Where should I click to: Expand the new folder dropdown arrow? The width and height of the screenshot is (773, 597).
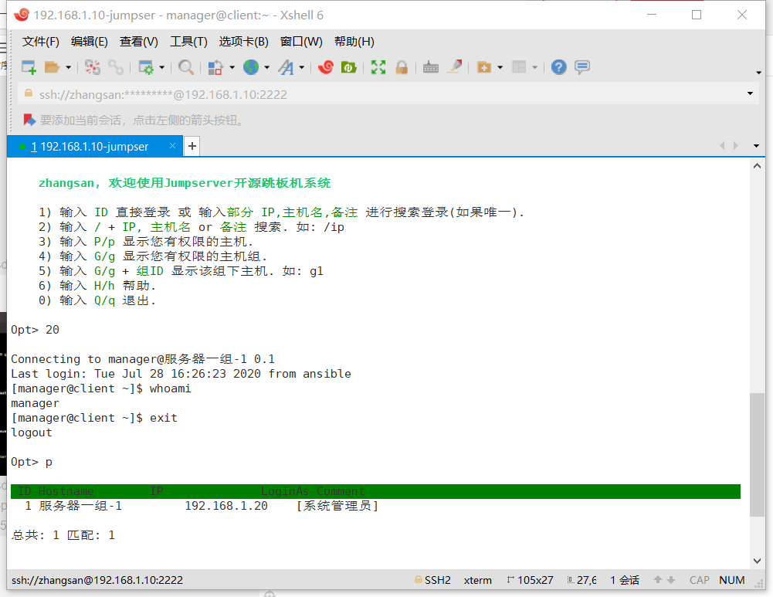coord(500,67)
